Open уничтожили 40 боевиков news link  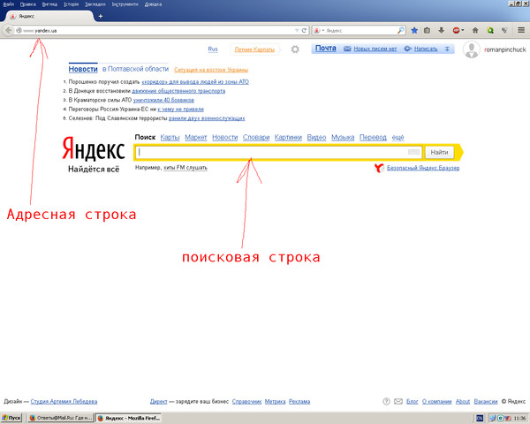click(163, 100)
